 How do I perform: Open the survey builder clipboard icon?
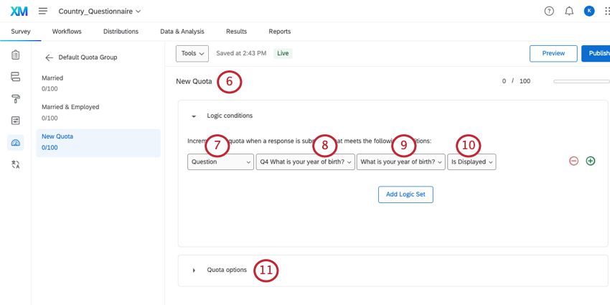click(16, 55)
